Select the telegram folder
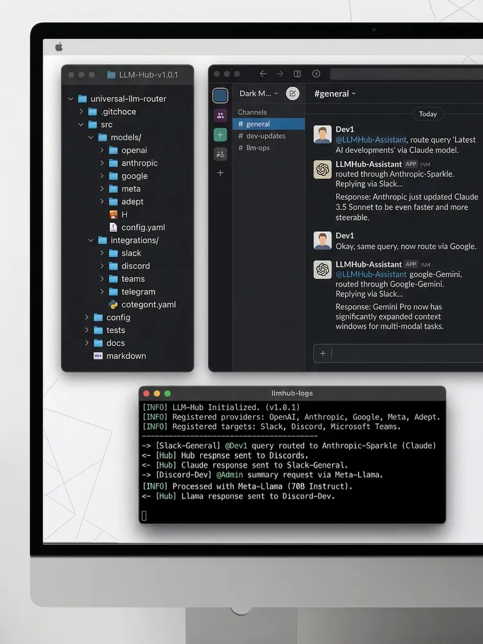 pos(132,292)
